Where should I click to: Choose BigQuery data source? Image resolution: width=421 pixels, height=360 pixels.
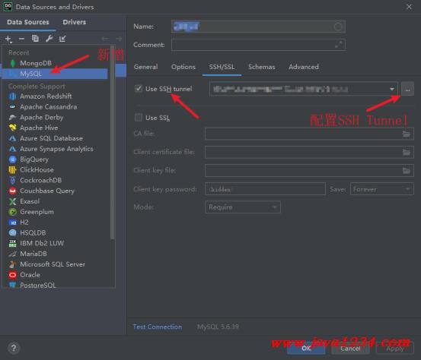coord(56,159)
